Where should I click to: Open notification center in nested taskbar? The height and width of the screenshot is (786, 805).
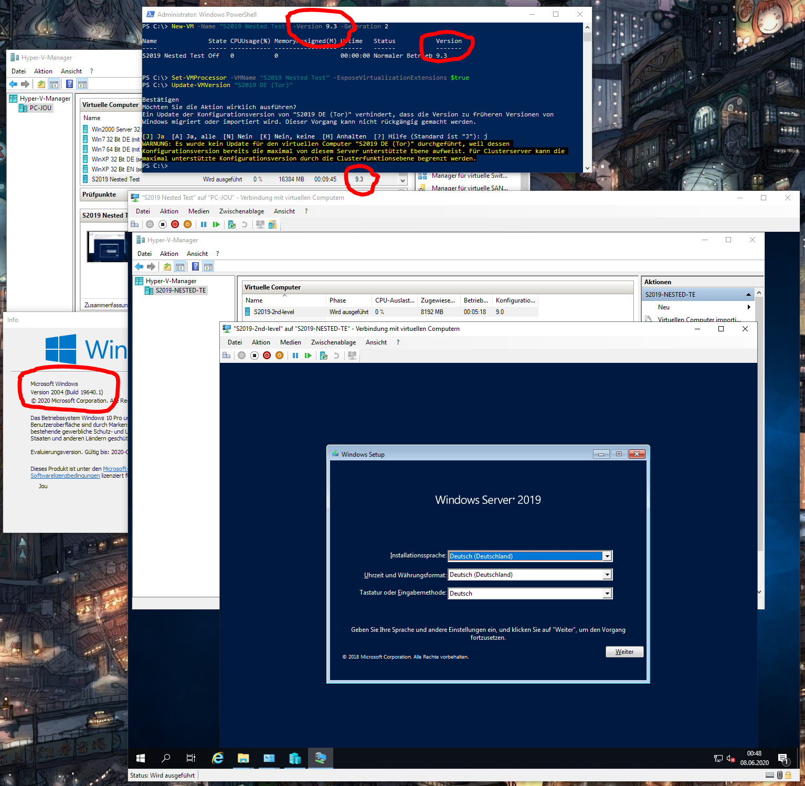pos(783,759)
